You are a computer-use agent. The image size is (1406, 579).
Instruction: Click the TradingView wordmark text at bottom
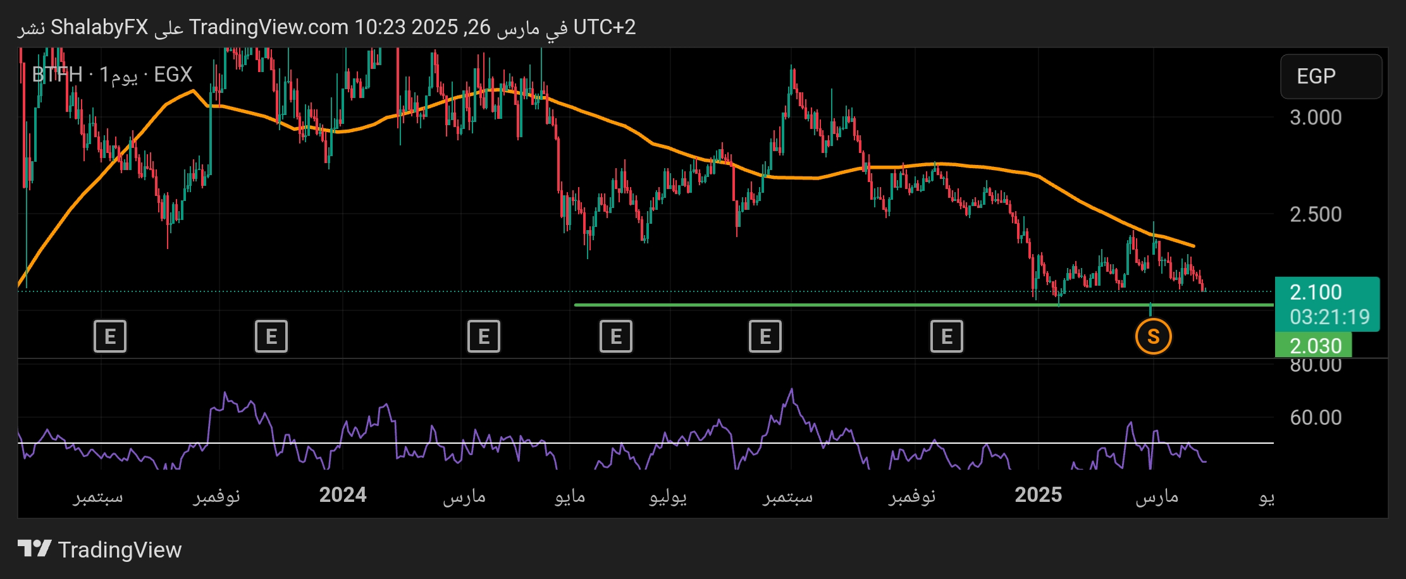pyautogui.click(x=120, y=550)
